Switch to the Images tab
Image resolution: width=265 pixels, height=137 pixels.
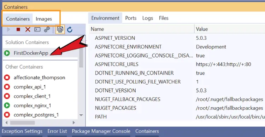(44, 19)
